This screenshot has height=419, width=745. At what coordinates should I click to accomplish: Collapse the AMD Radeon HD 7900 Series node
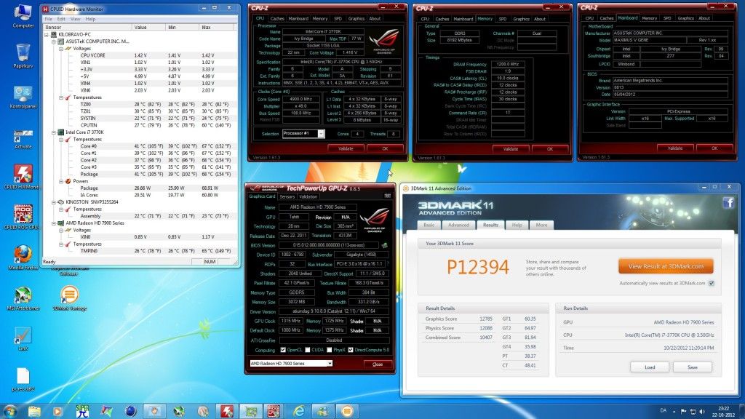coord(54,223)
